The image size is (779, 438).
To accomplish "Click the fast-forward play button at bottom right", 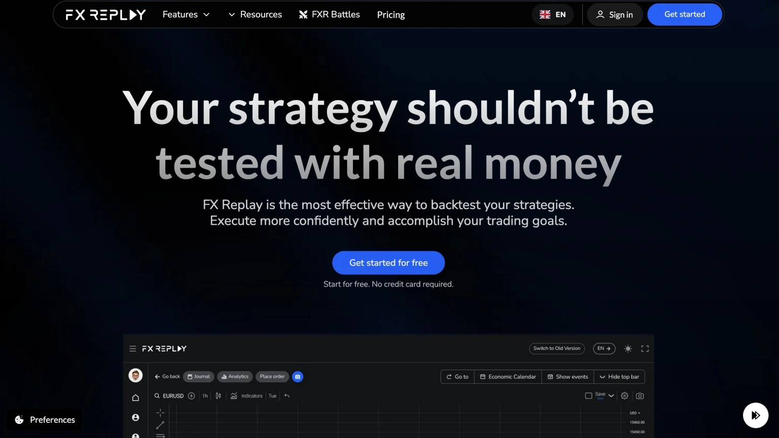I will (x=756, y=415).
